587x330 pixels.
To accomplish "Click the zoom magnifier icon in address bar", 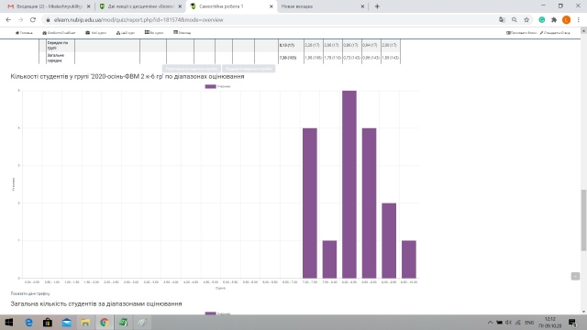I will point(515,20).
